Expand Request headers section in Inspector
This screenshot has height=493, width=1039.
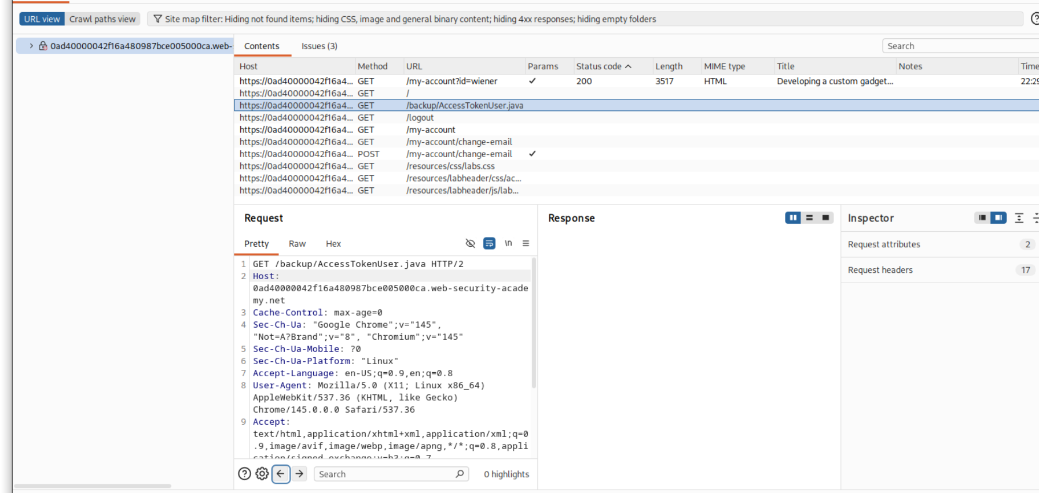(939, 270)
